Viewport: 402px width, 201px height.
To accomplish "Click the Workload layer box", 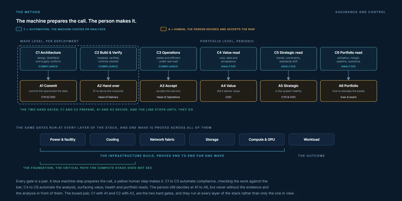I will click(x=312, y=139).
